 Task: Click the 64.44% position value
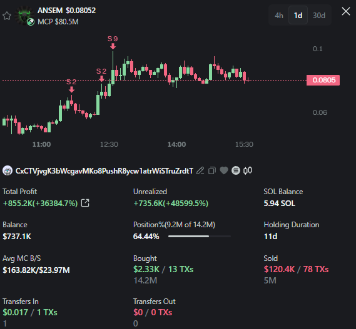click(x=146, y=237)
